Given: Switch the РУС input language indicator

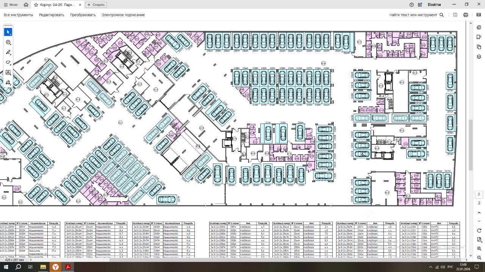Looking at the screenshot, I should click(x=450, y=267).
